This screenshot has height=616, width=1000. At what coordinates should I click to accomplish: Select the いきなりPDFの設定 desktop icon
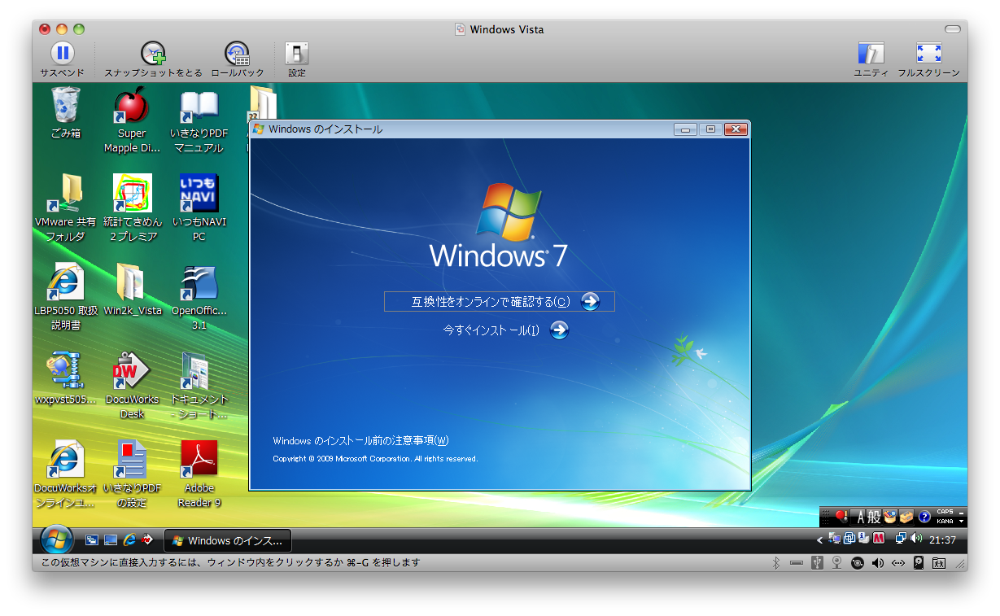coord(132,475)
